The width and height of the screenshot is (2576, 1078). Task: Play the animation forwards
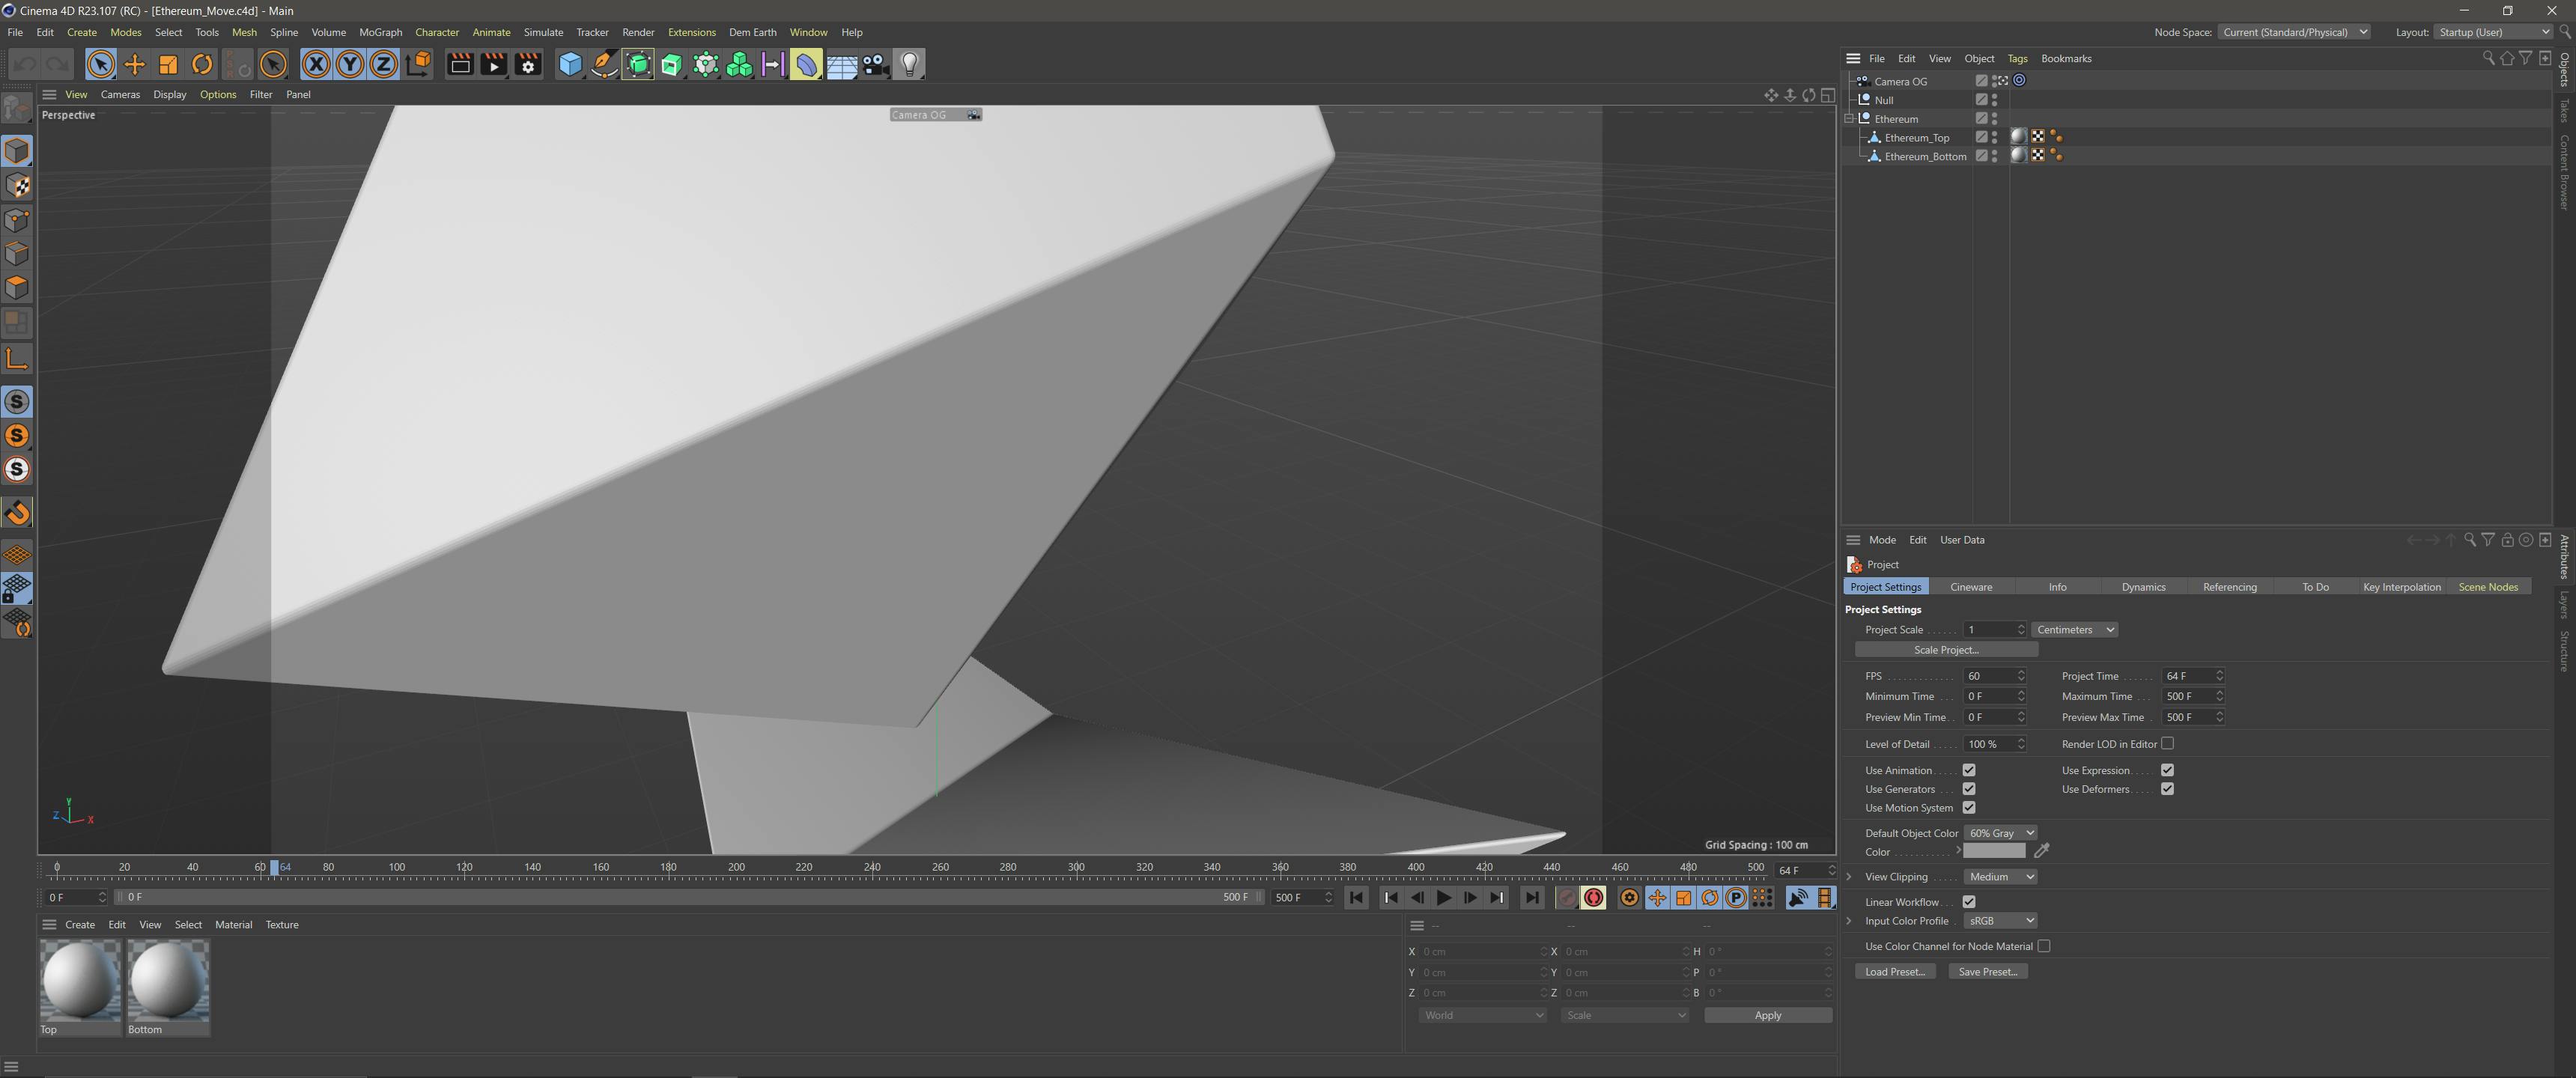point(1443,898)
